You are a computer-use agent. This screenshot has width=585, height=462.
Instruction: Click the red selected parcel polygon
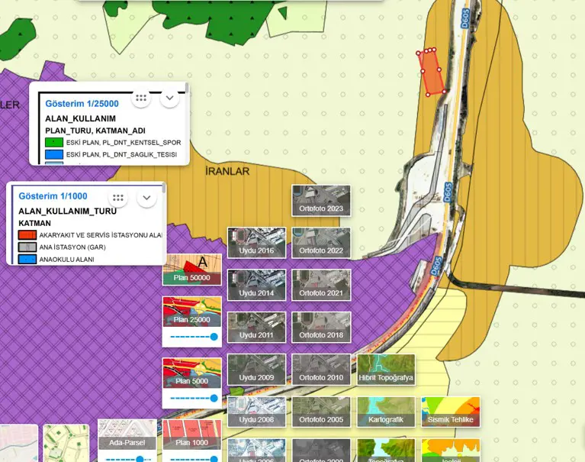click(x=432, y=73)
